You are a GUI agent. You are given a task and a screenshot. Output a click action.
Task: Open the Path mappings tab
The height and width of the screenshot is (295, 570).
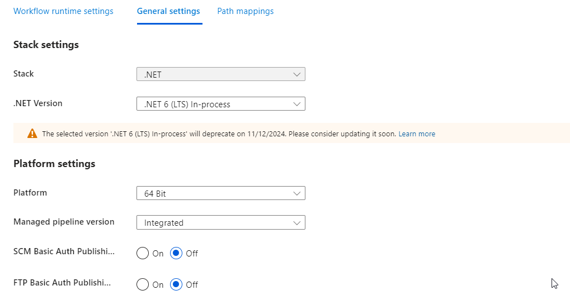(246, 11)
